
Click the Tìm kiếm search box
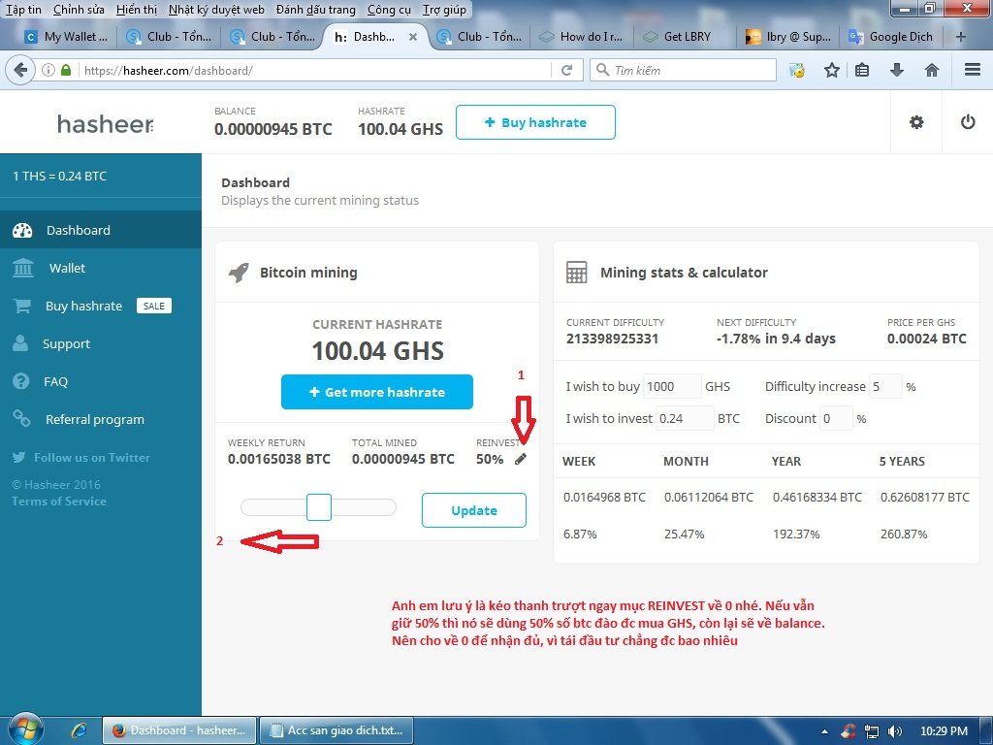[683, 70]
